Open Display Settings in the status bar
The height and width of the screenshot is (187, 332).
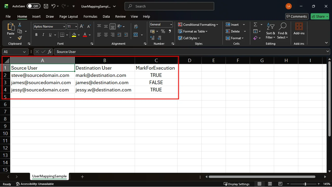pyautogui.click(x=236, y=184)
